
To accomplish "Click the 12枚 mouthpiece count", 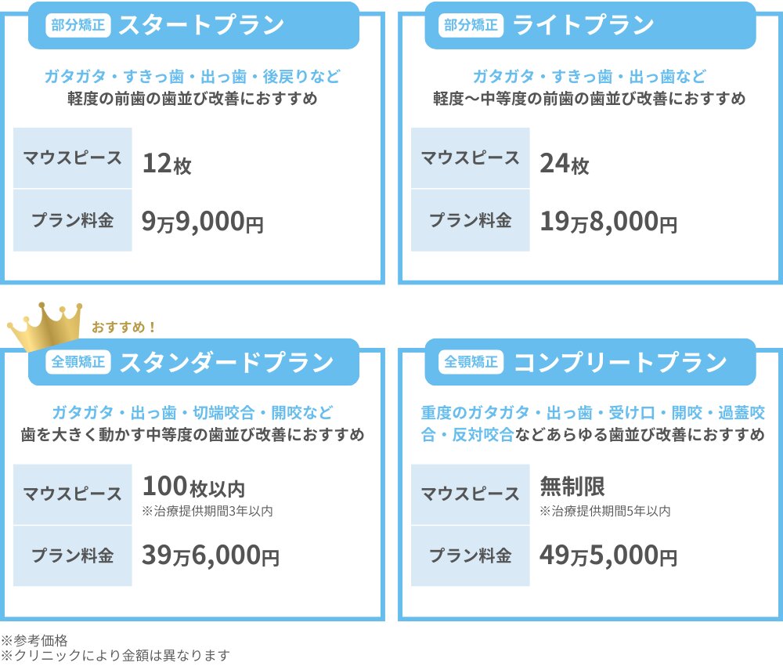I will click(x=167, y=165).
